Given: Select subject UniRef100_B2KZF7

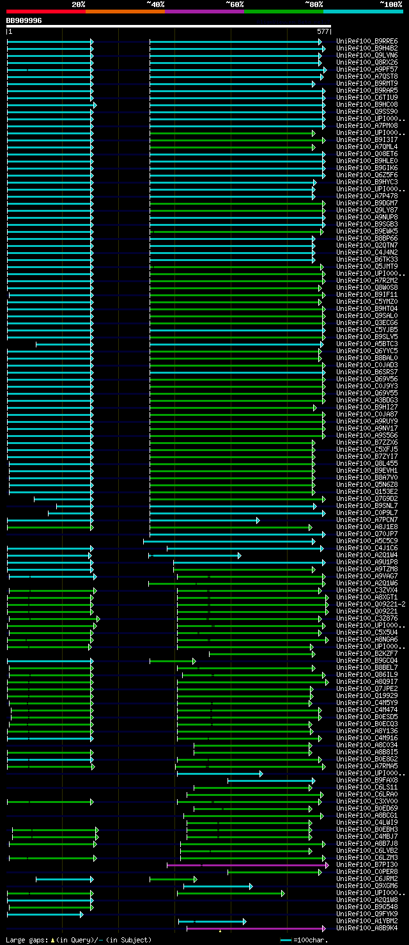Looking at the screenshot, I should pyautogui.click(x=367, y=654).
